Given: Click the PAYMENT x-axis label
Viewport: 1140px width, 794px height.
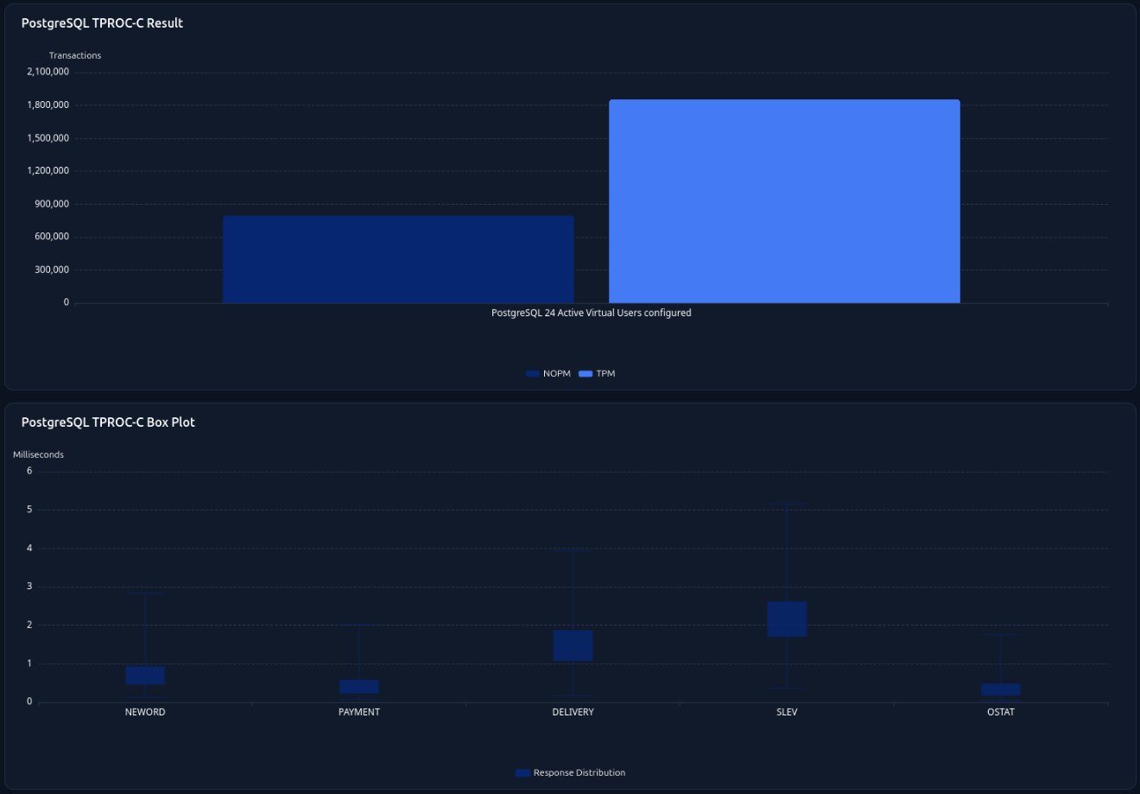Looking at the screenshot, I should point(359,712).
